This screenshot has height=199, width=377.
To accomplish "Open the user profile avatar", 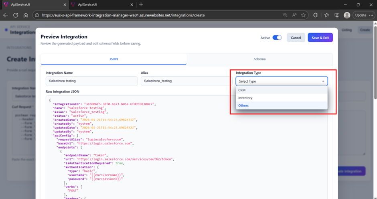I will [347, 15].
